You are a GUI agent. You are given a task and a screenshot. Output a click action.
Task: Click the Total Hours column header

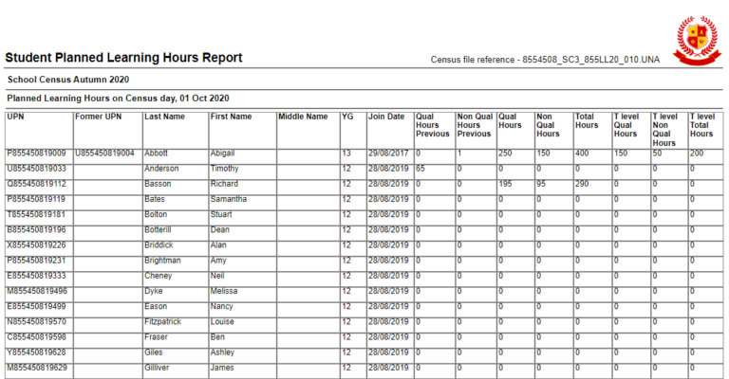(x=586, y=121)
